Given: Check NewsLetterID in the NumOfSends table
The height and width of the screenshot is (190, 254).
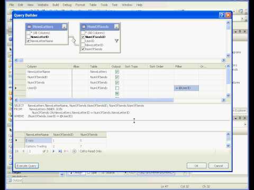Looking at the screenshot, I should tap(83, 45).
